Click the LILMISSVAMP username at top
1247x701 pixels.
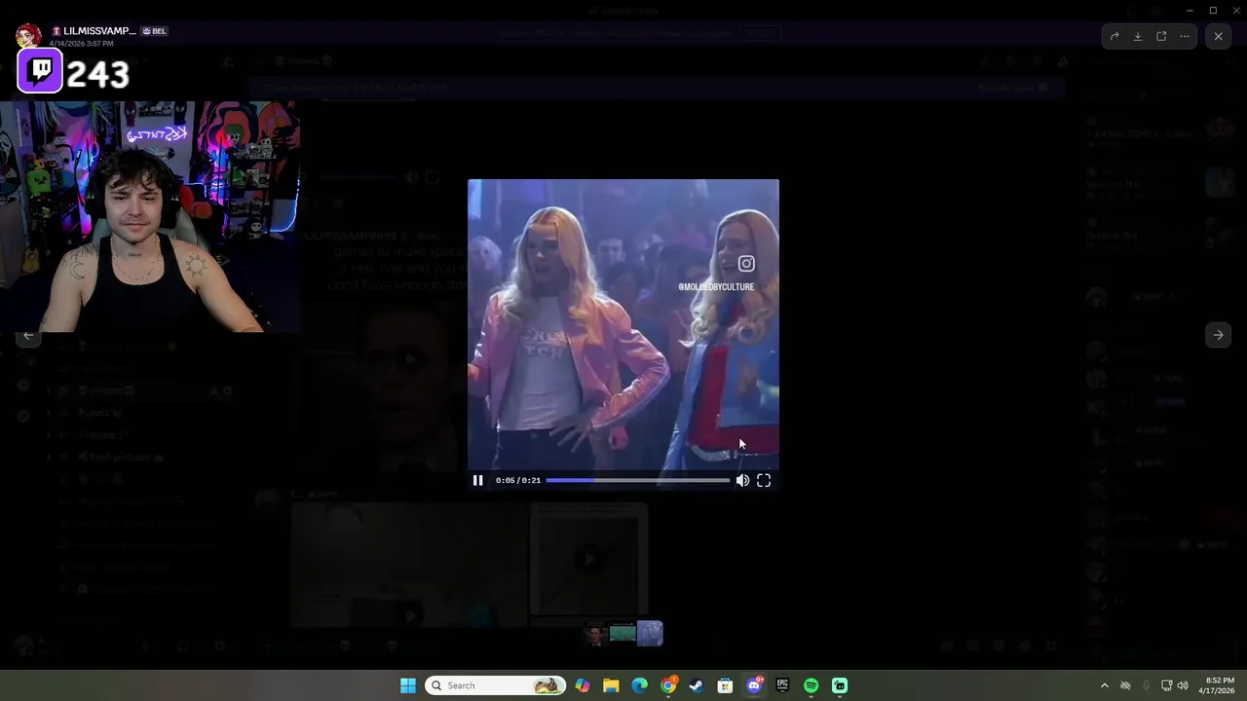(x=99, y=31)
